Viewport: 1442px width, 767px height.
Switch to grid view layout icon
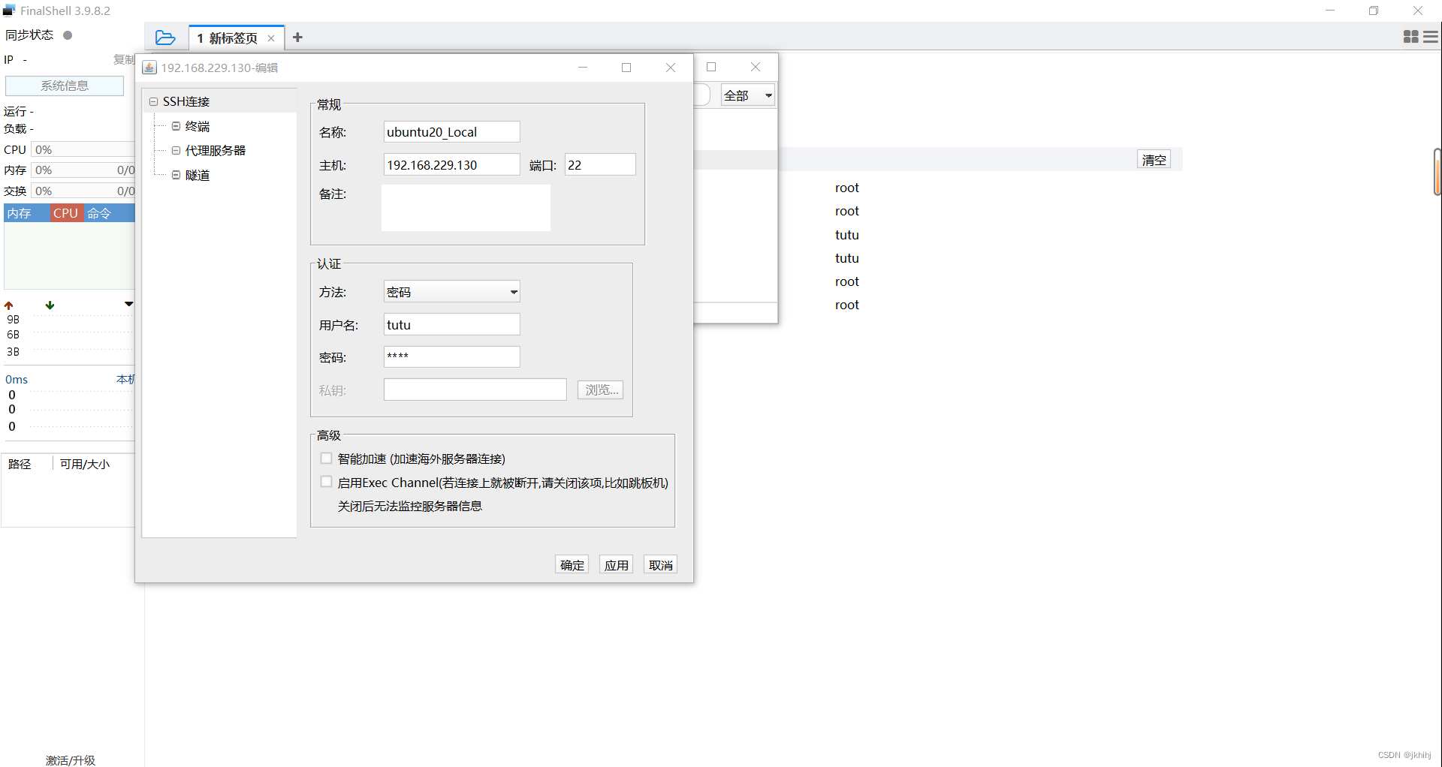(1410, 37)
